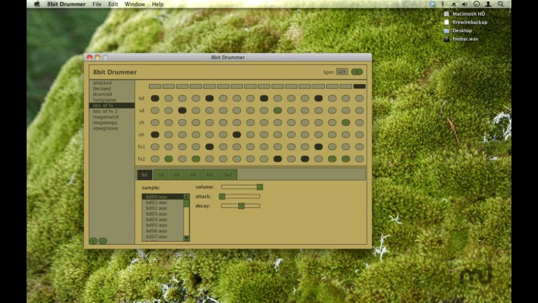Image resolution: width=538 pixels, height=303 pixels.
Task: Choose bd03.wav from the sample list
Action: (x=156, y=214)
